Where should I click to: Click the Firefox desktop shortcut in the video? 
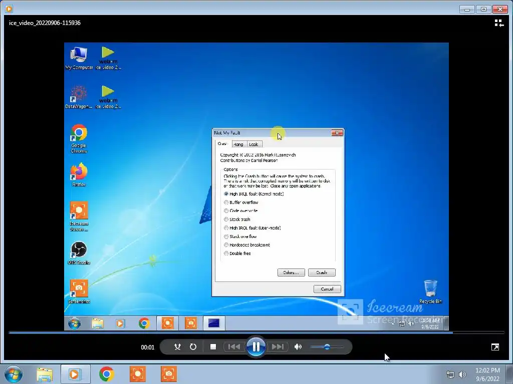tap(79, 175)
